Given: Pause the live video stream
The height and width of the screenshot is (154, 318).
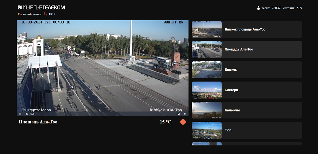Looking at the screenshot, I should (x=20, y=114).
